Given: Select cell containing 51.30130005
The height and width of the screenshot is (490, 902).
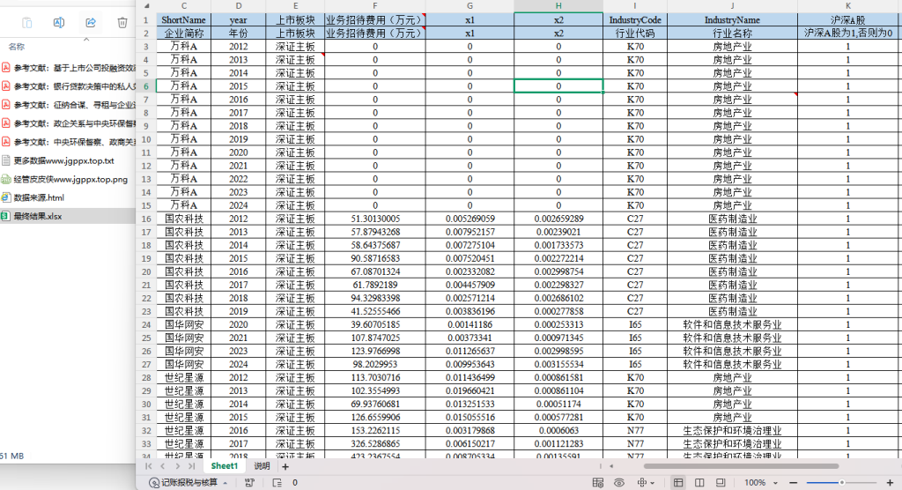Looking at the screenshot, I should click(x=375, y=219).
